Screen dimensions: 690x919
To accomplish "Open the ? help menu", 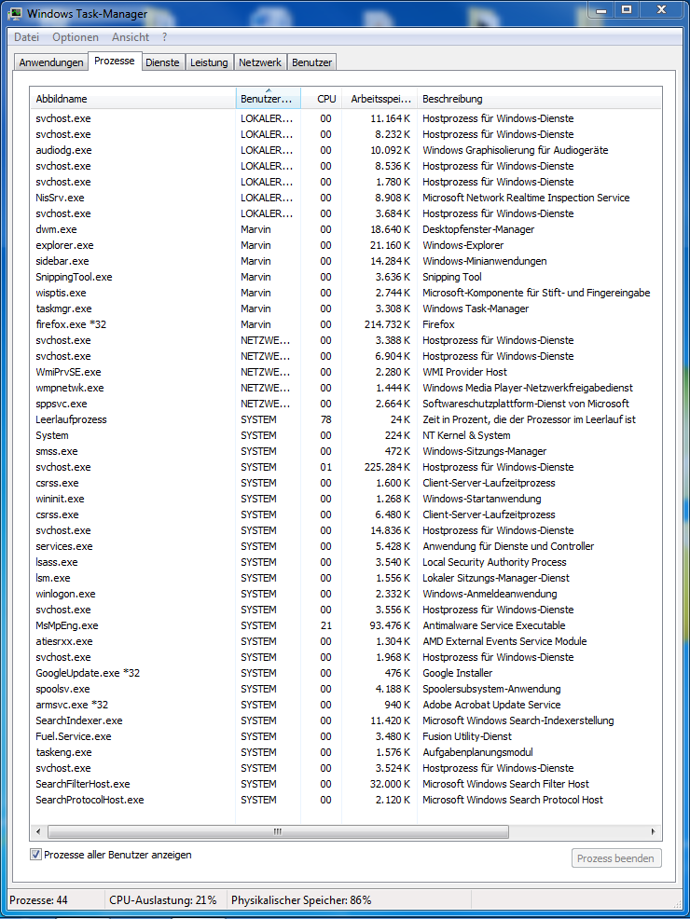I will pos(165,37).
